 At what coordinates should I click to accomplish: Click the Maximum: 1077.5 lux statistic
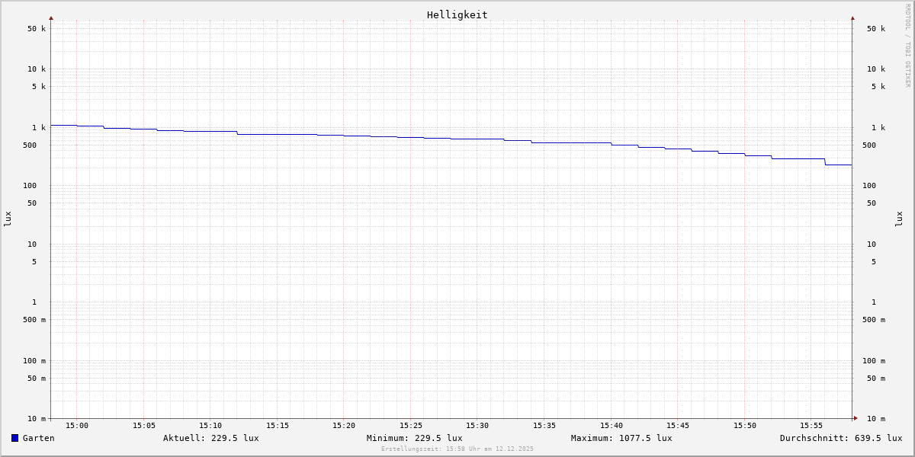click(621, 438)
